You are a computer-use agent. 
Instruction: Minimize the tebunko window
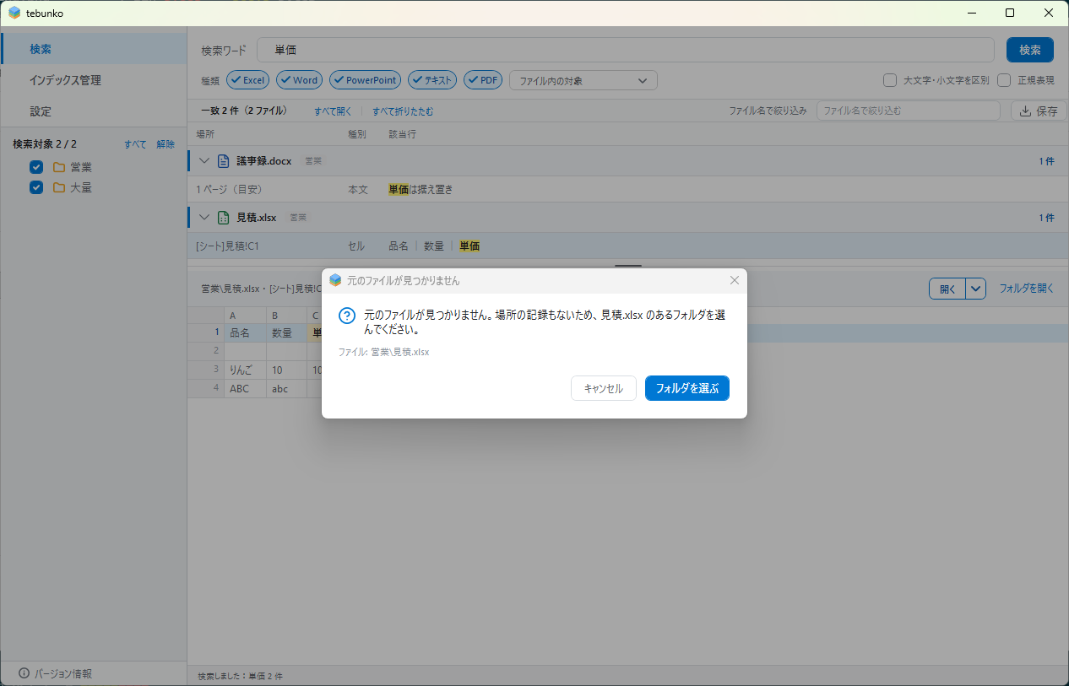point(972,13)
